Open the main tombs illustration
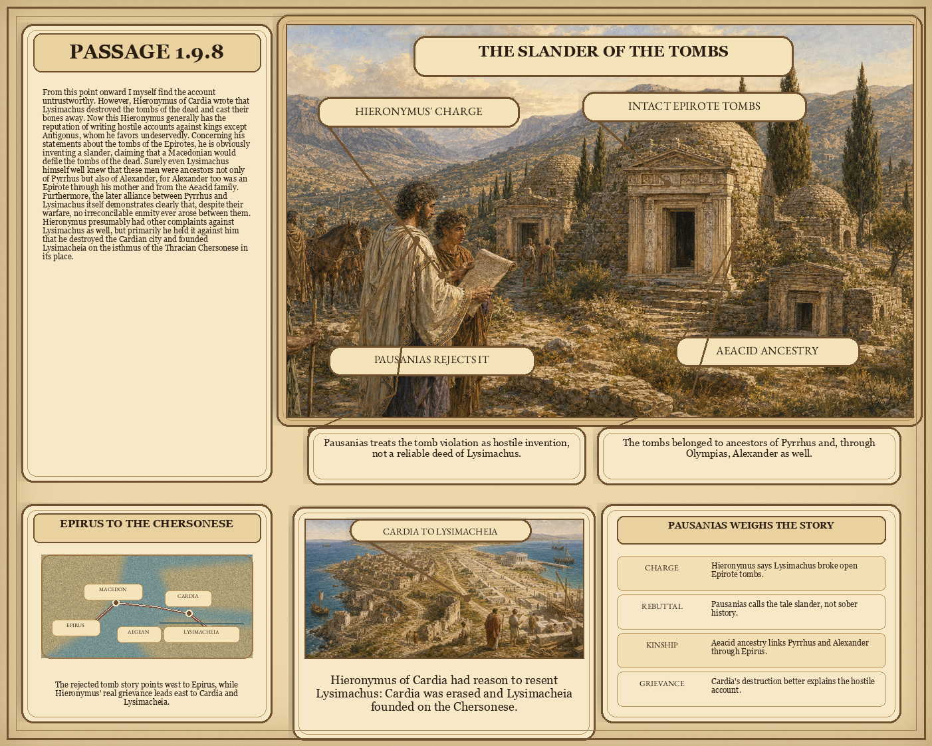Image resolution: width=932 pixels, height=746 pixels. pos(600,221)
